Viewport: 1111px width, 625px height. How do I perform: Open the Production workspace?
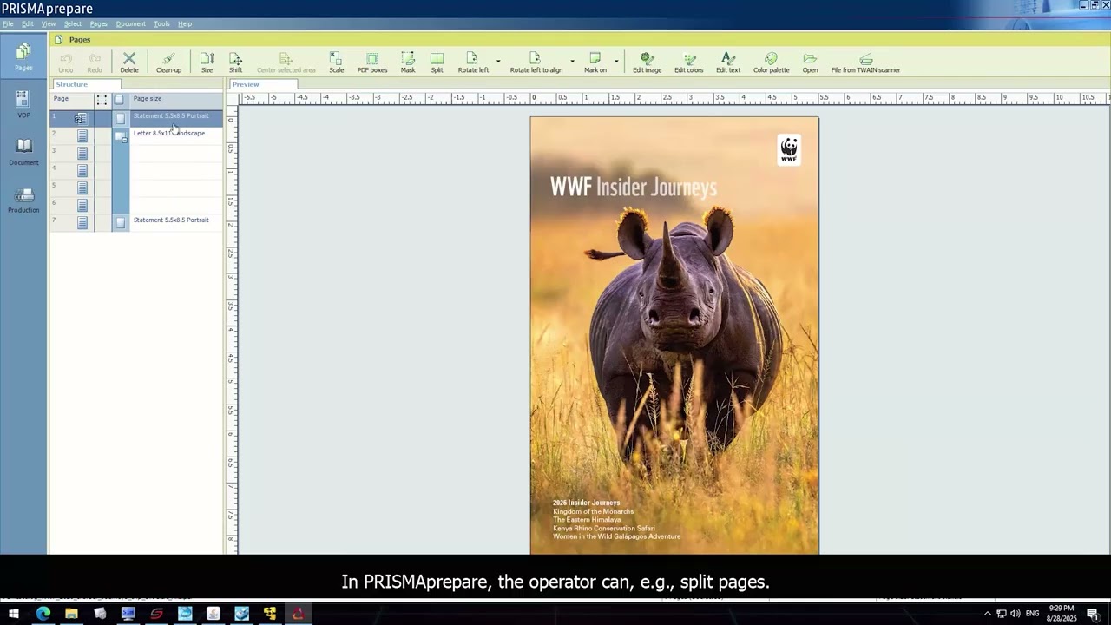pyautogui.click(x=23, y=200)
